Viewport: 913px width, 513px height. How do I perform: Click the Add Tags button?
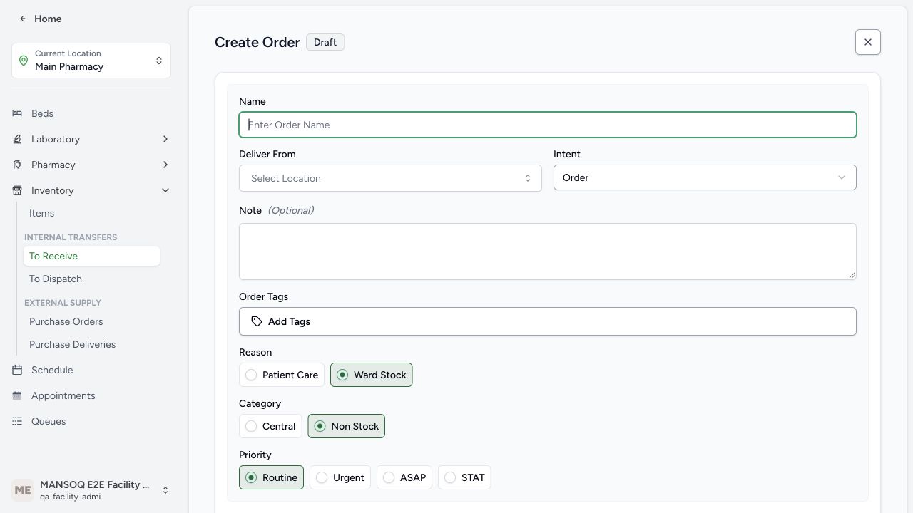tap(548, 321)
